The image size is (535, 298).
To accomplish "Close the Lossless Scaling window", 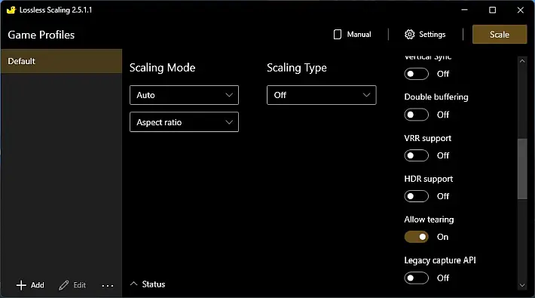I will tap(521, 10).
